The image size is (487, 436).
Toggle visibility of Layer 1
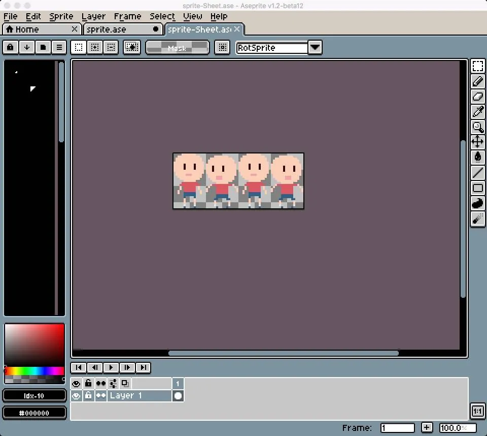(x=76, y=396)
